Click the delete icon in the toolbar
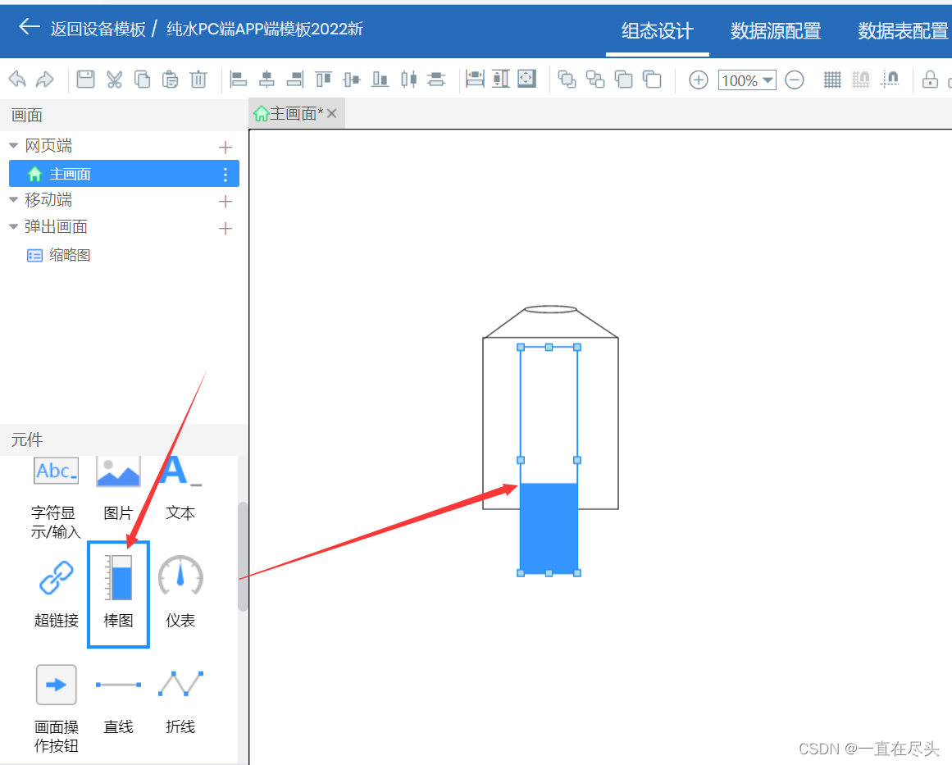The width and height of the screenshot is (952, 765). [x=198, y=80]
